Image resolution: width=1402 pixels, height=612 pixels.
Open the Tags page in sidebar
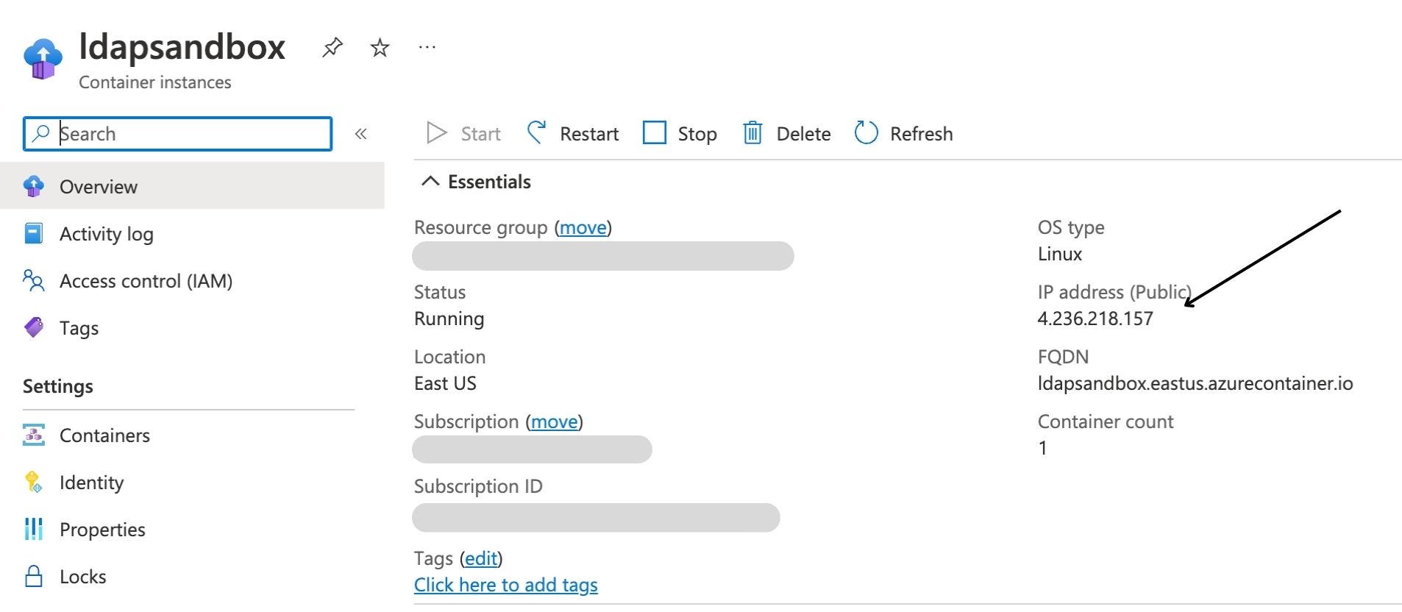79,328
